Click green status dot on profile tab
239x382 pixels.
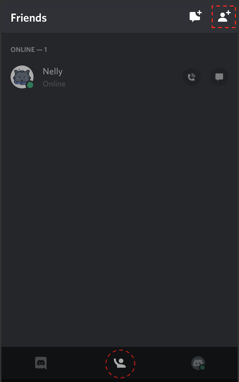(202, 367)
